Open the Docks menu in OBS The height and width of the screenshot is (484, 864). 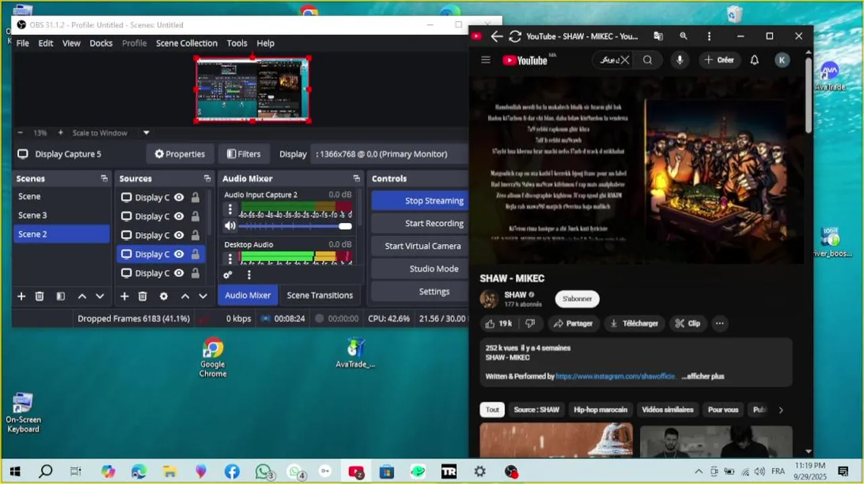click(101, 43)
